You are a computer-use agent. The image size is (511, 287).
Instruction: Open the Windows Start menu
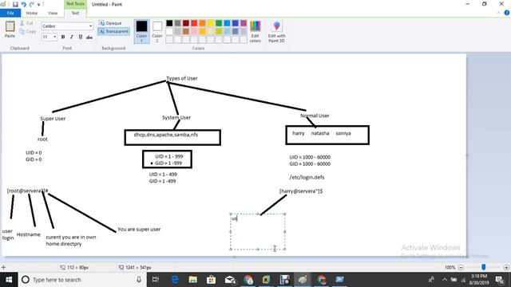point(9,280)
